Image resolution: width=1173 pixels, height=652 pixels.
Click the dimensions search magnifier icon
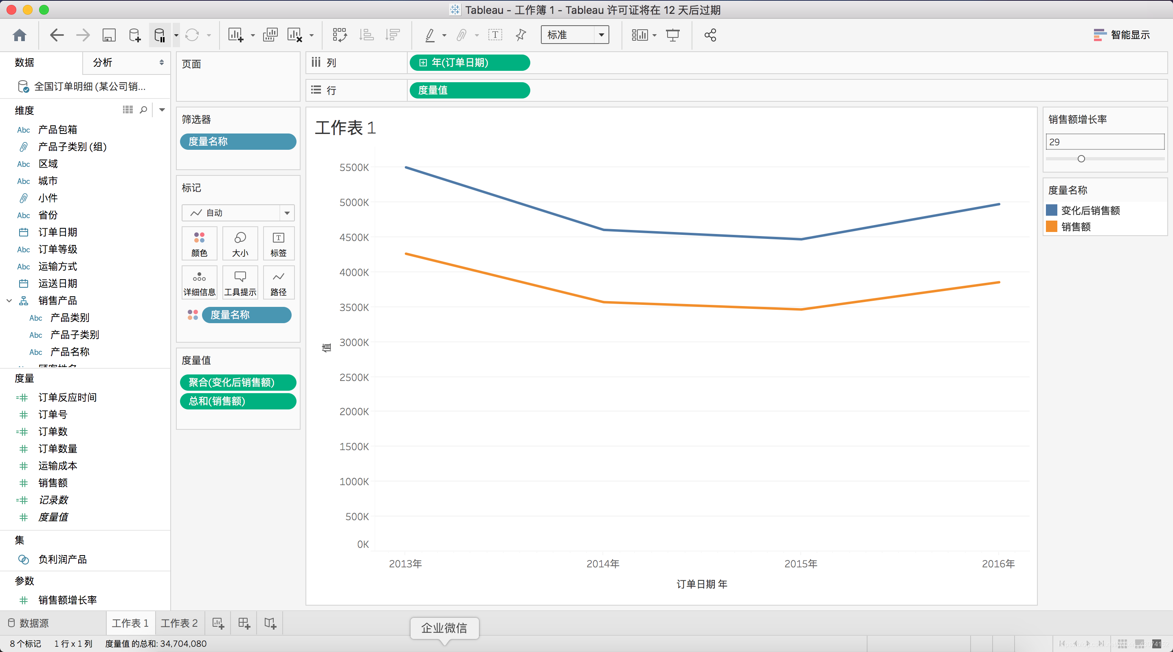(143, 109)
